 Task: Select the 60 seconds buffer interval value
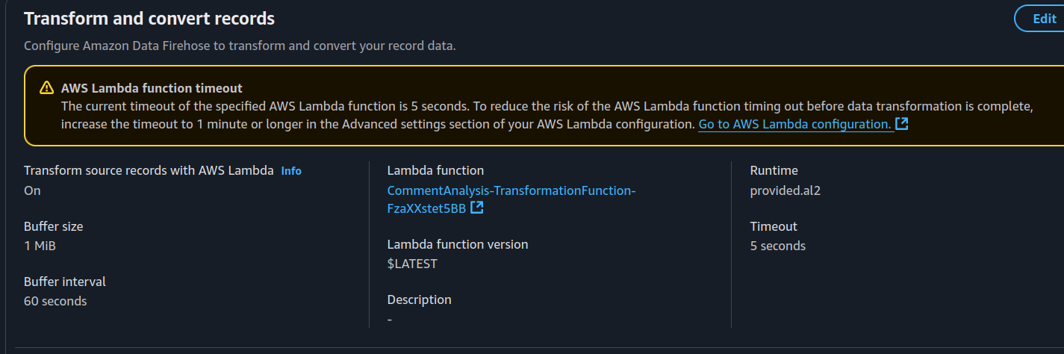55,301
